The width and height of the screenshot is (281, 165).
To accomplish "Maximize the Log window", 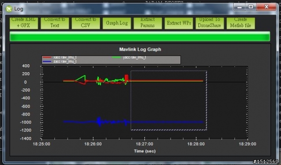I will tap(251, 7).
